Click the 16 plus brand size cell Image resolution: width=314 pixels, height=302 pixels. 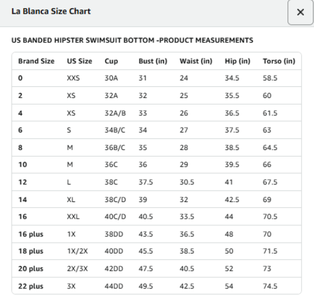pos(31,234)
